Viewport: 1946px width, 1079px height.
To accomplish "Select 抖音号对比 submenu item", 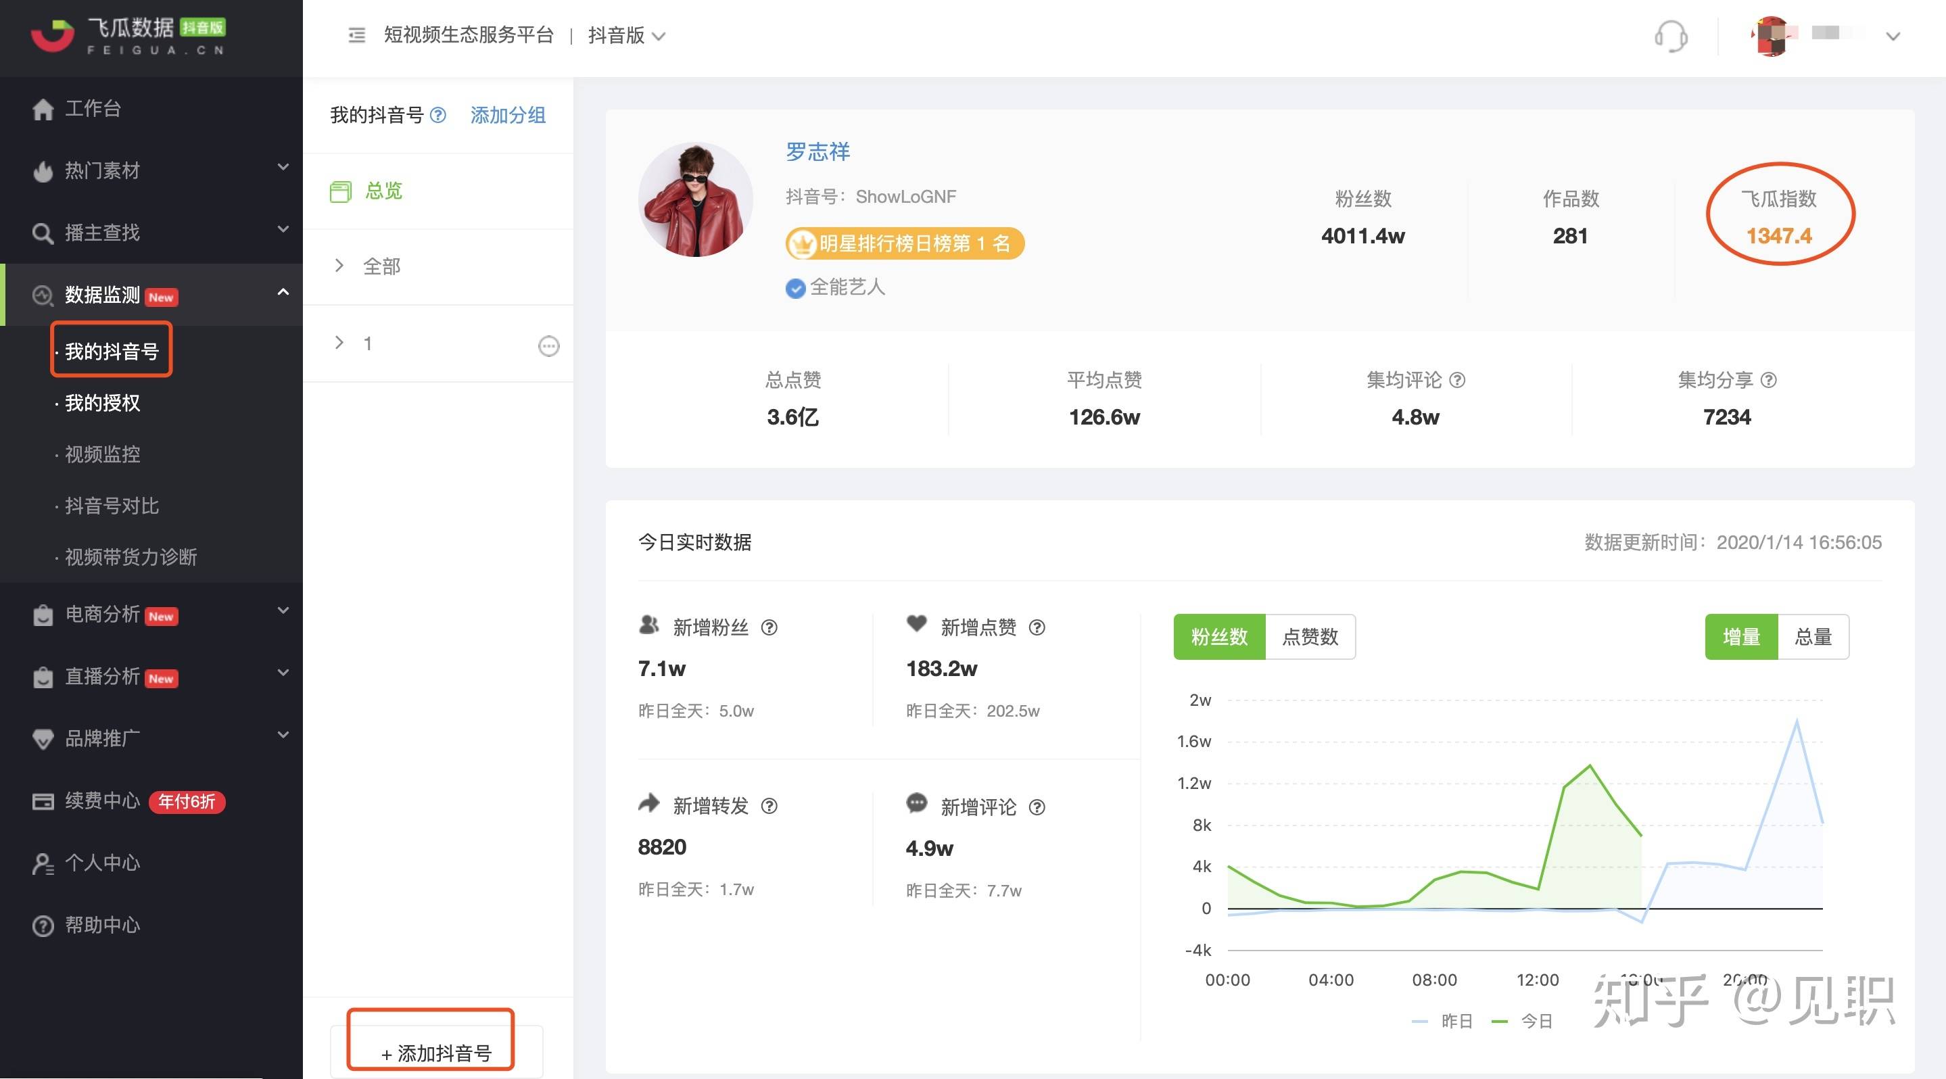I will 110,505.
